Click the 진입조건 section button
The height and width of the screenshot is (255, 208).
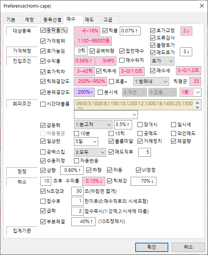pos(22,61)
